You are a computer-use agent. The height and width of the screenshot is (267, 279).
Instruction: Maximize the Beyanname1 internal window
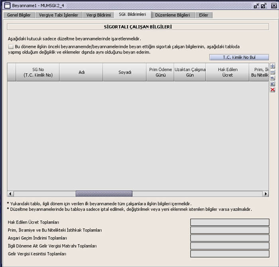tap(264, 6)
